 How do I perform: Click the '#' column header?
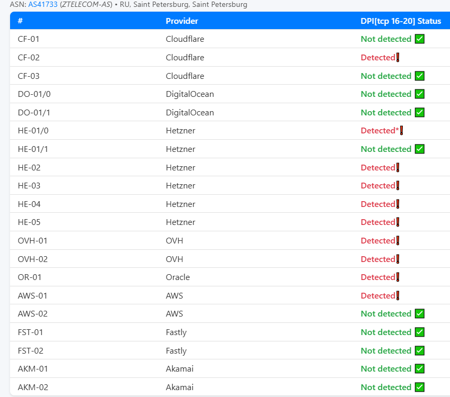(x=20, y=21)
